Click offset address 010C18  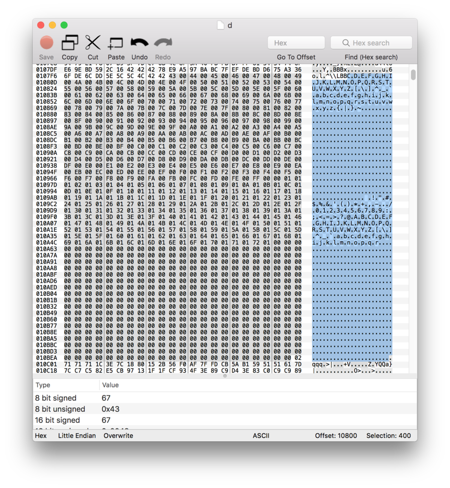[47, 371]
